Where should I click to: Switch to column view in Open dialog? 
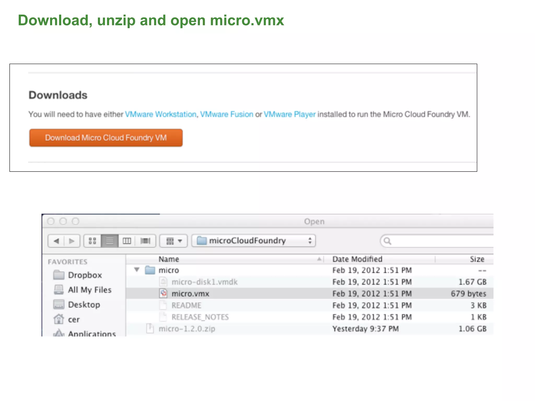[x=127, y=241]
